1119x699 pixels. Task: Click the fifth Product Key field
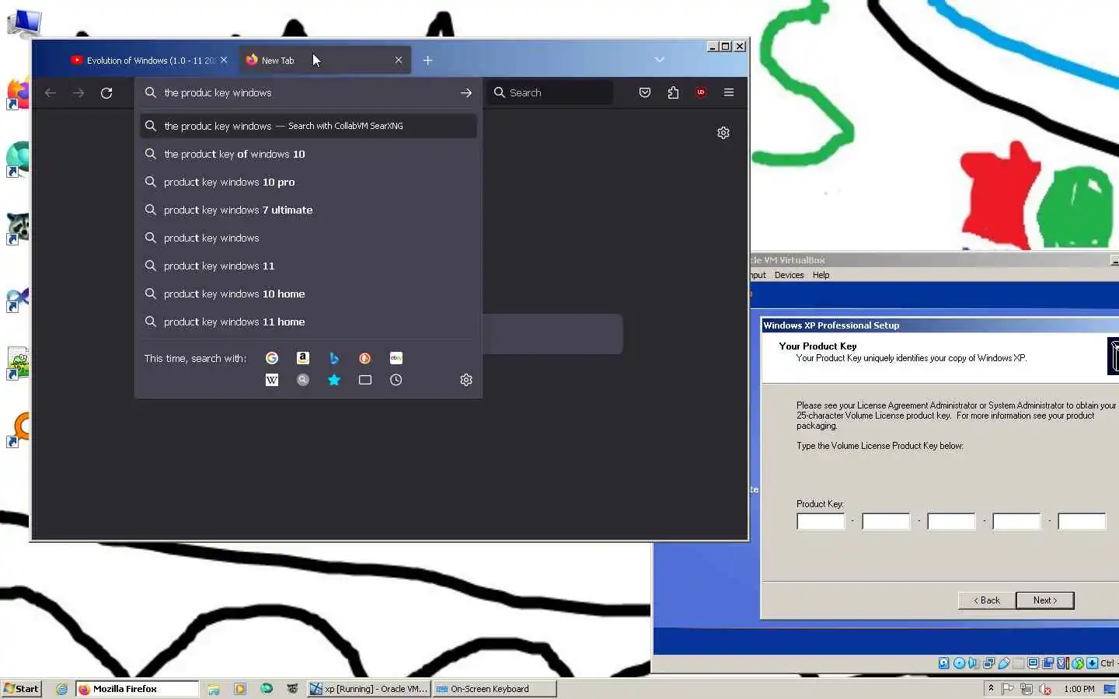[x=1082, y=521]
